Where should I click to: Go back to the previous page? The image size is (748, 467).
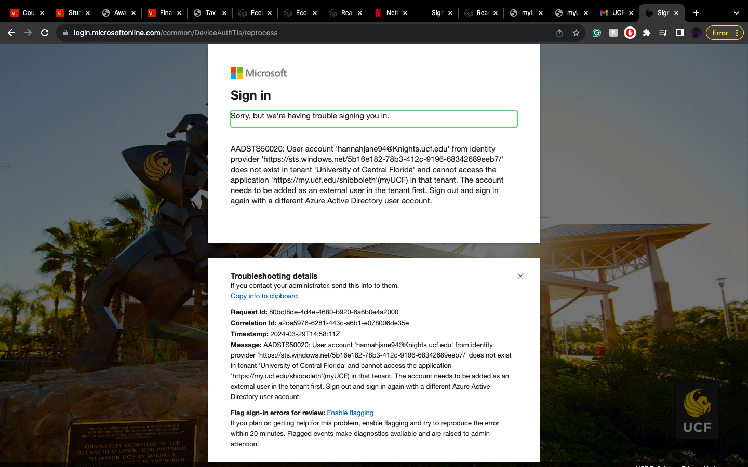[x=11, y=33]
